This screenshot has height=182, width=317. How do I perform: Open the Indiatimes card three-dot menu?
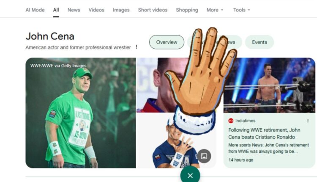[x=308, y=121]
